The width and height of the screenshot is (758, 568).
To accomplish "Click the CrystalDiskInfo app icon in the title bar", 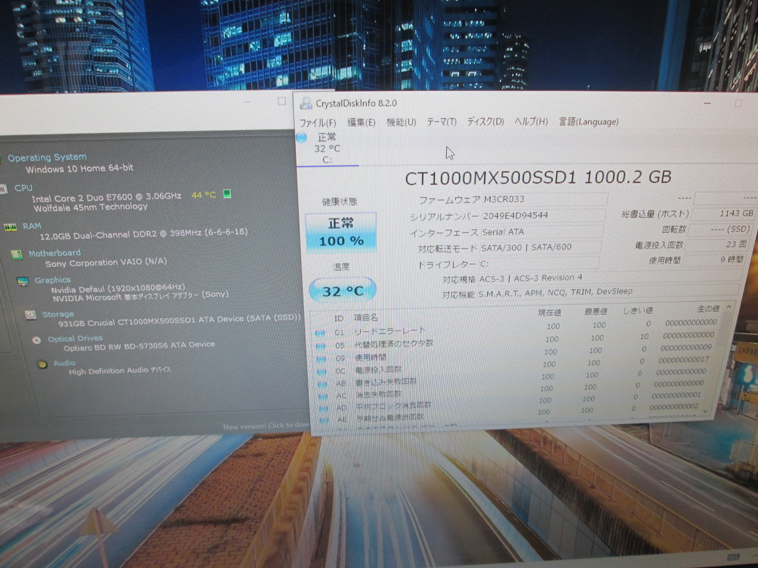I will click(306, 104).
